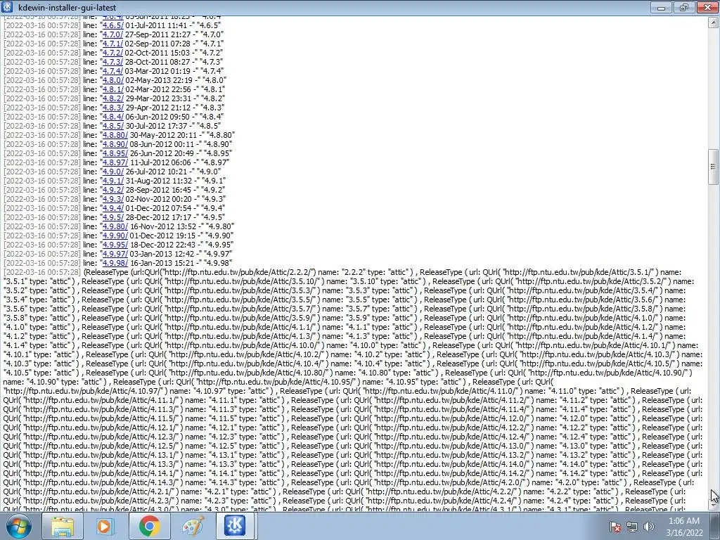Open the 4.8.2/ link

coord(112,98)
